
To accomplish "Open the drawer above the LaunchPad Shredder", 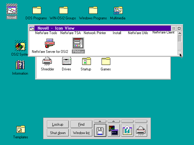I will click(x=141, y=121).
